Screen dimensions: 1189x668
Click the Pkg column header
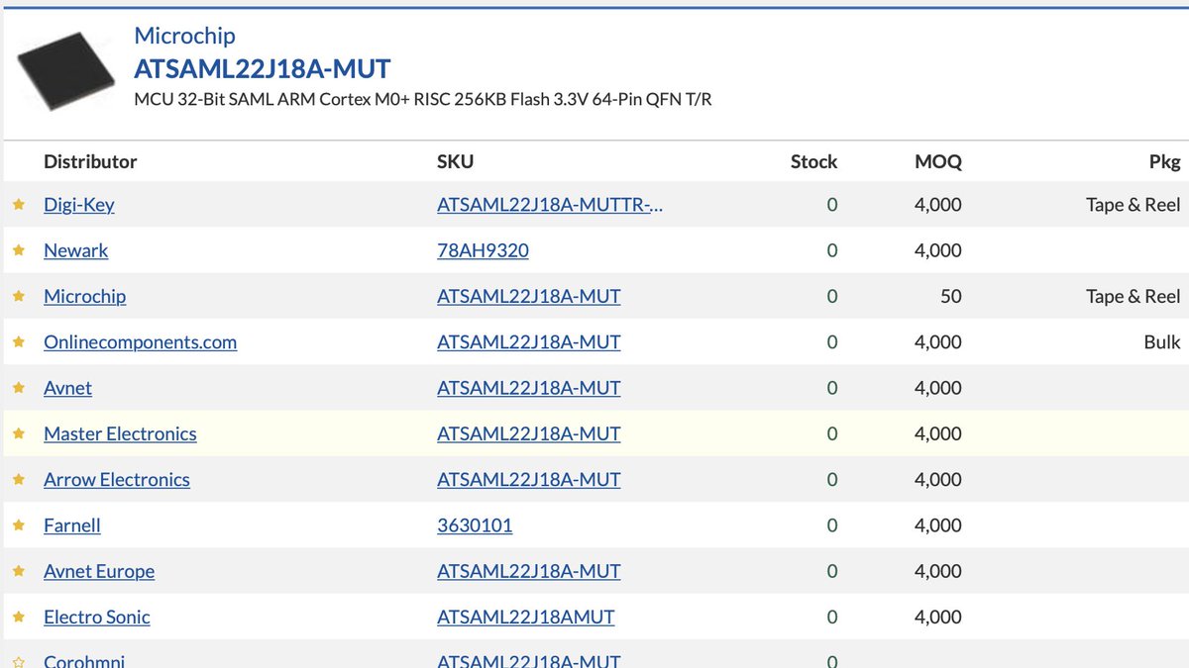(x=1165, y=161)
